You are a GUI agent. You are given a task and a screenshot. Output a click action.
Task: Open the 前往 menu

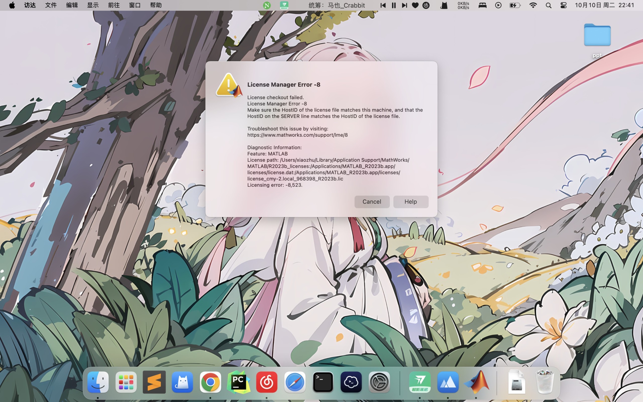tap(114, 5)
